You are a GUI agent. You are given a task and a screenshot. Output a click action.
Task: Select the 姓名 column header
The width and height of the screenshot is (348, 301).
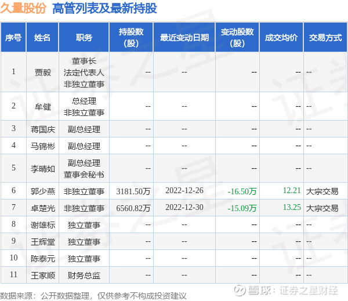[42, 37]
